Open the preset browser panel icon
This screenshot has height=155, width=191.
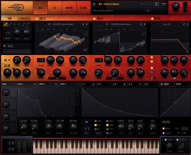[157, 4]
